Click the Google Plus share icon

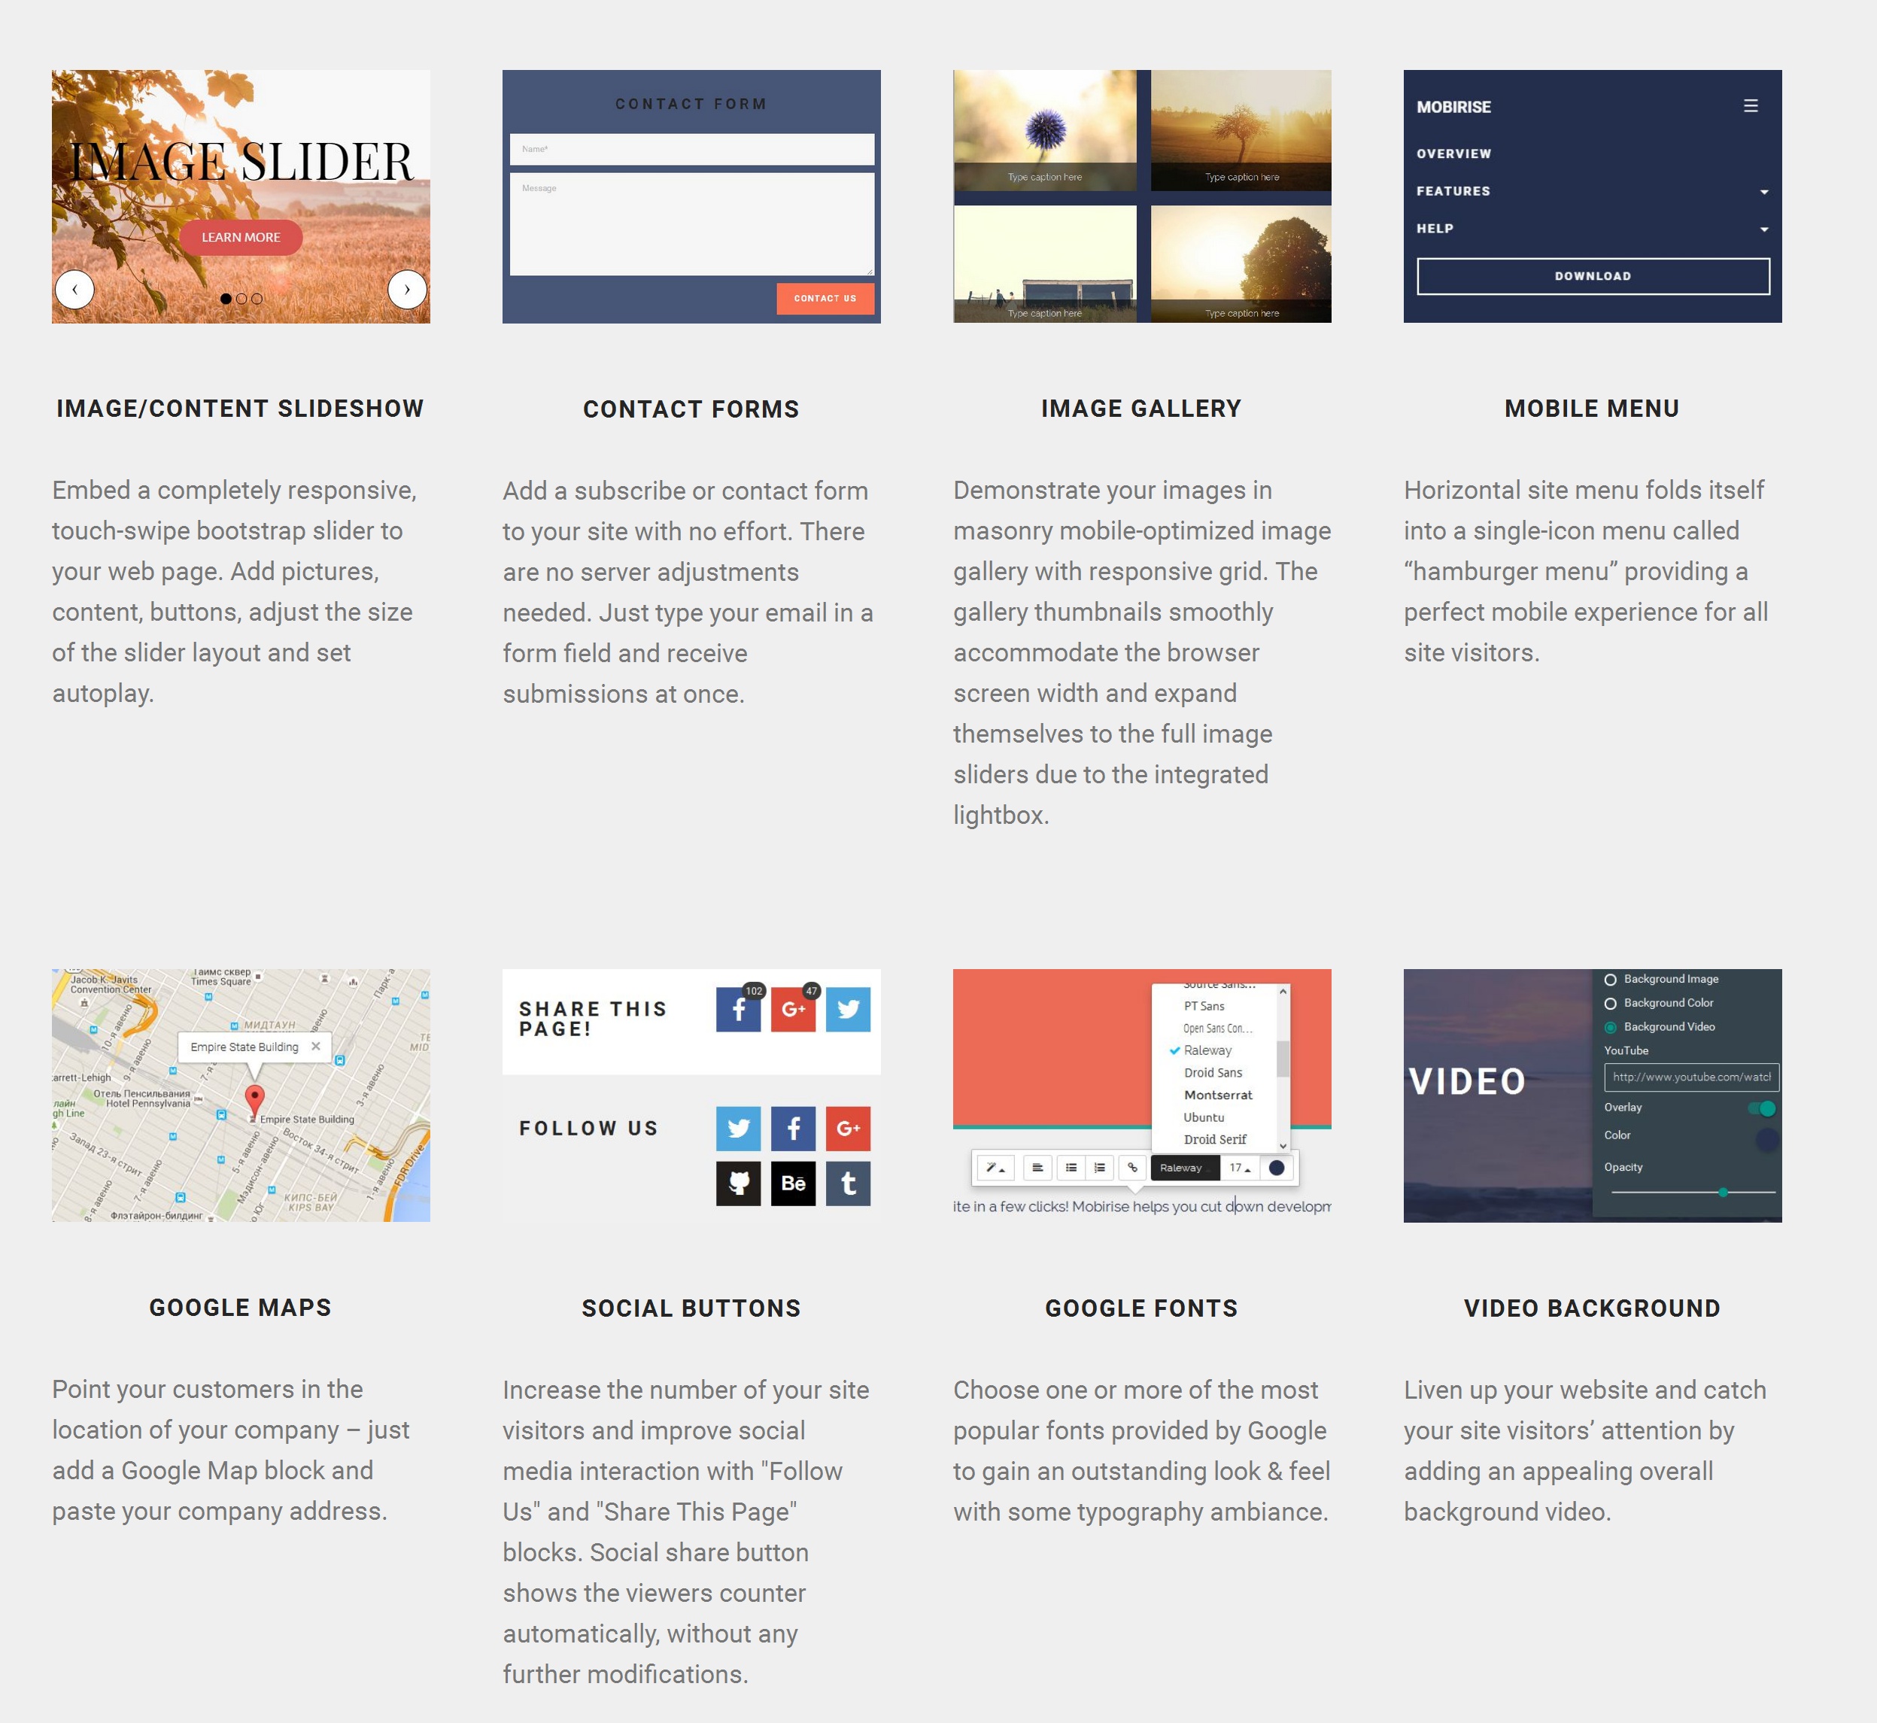[793, 1009]
